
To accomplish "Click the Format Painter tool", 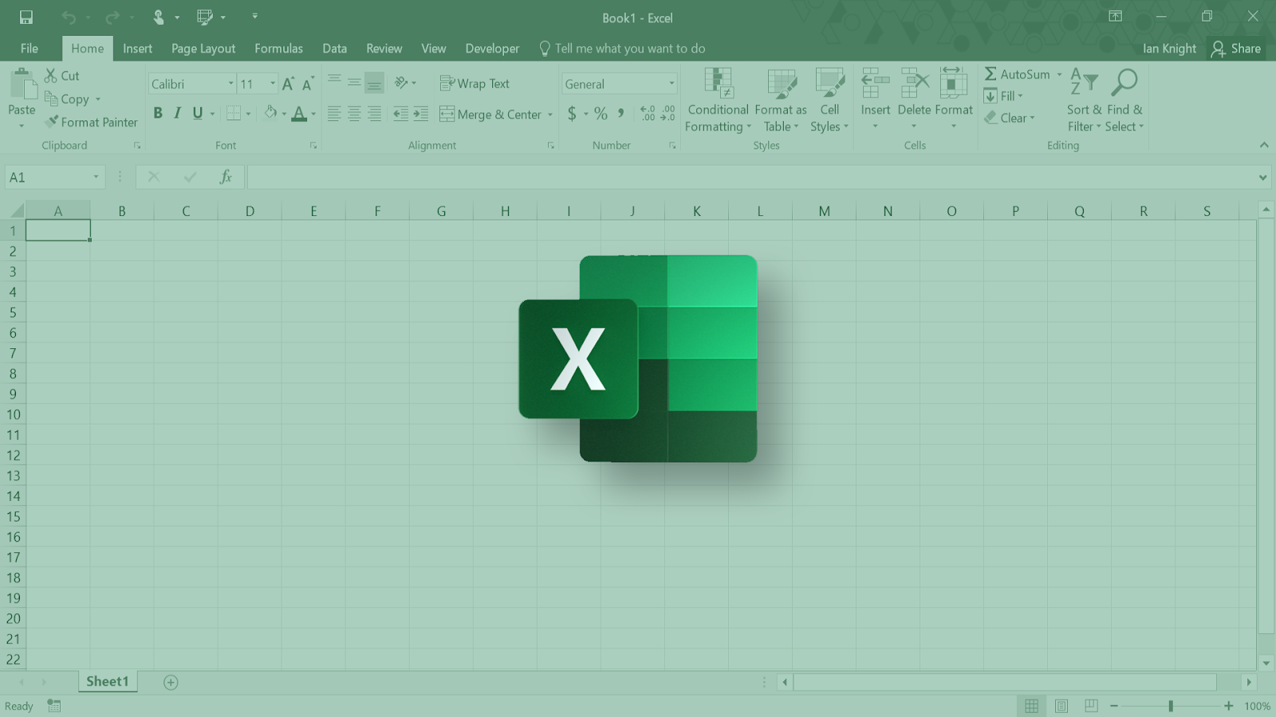I will [91, 122].
